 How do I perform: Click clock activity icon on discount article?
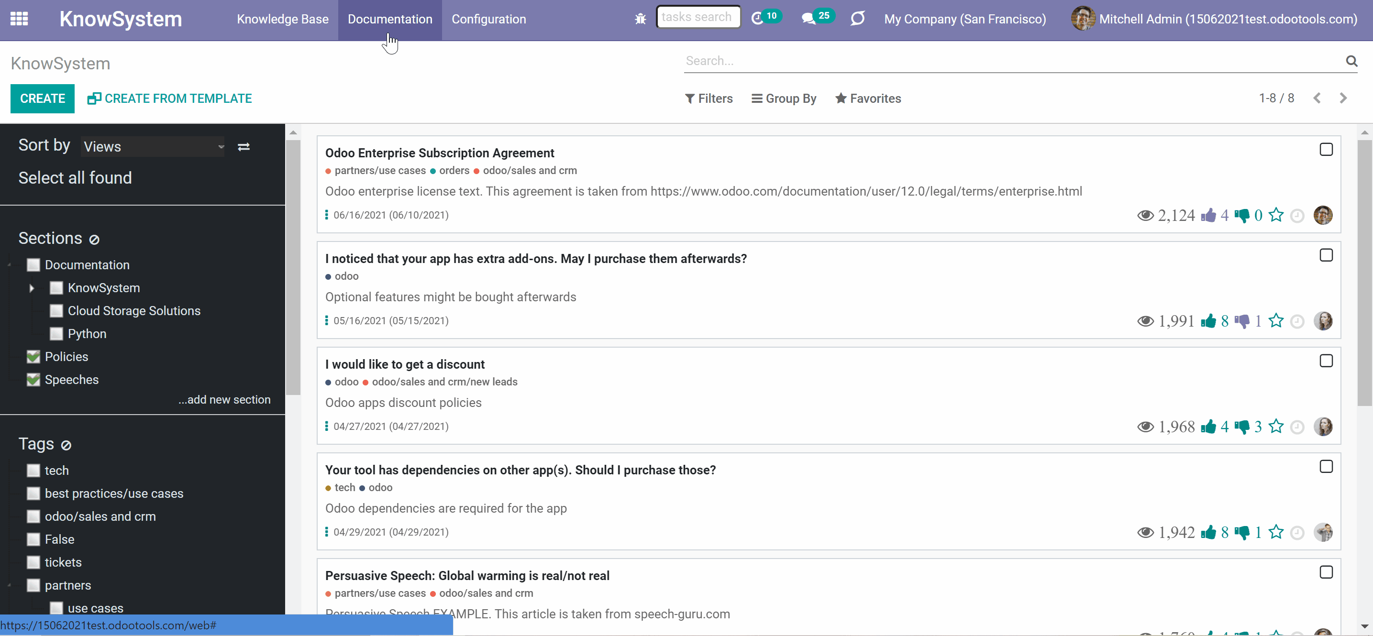pyautogui.click(x=1297, y=427)
